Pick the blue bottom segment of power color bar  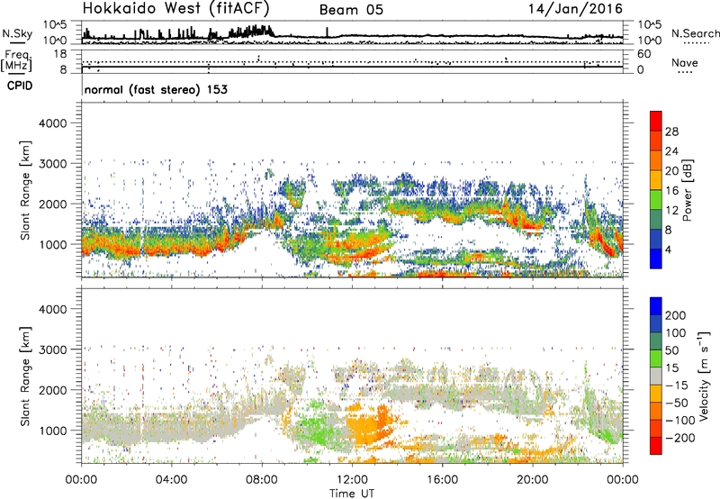656,259
